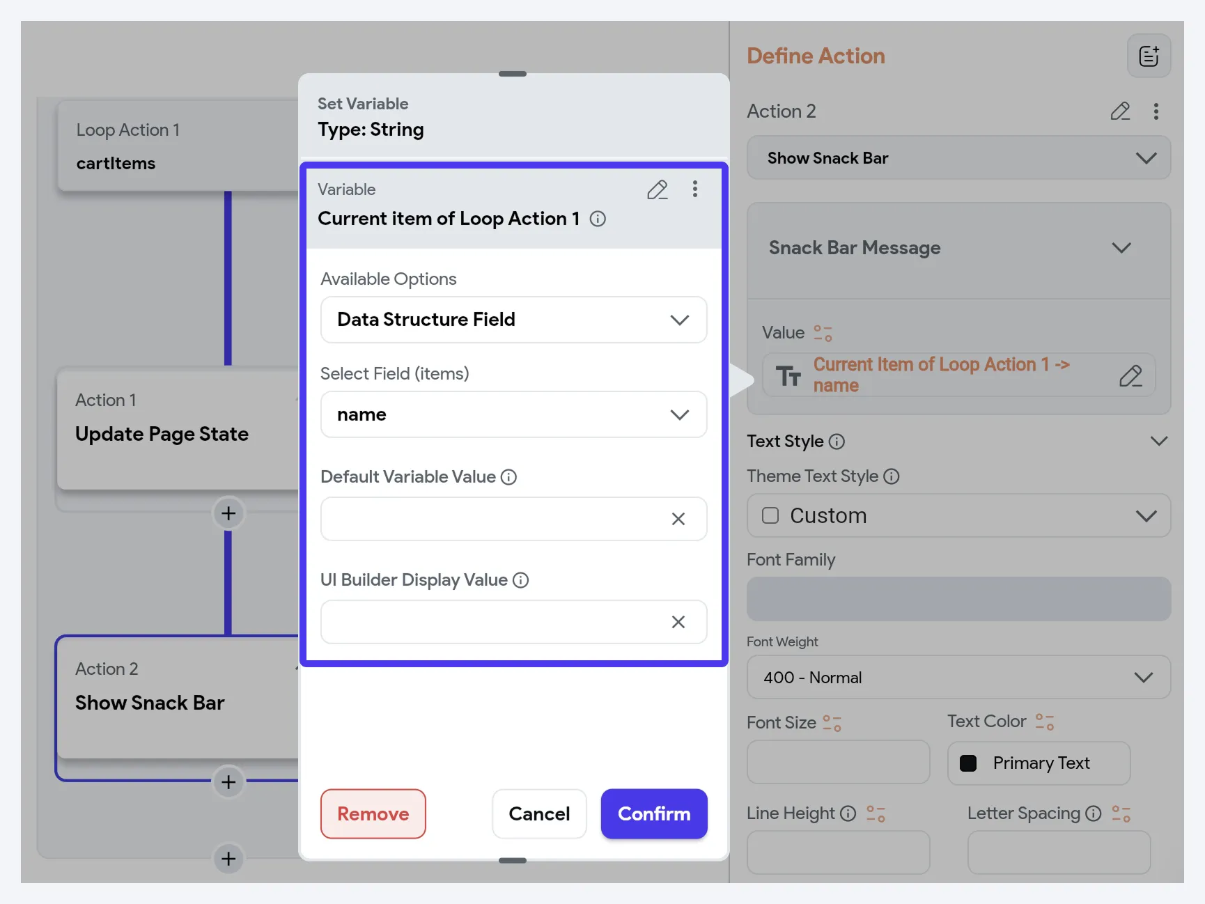Open the Available Options dropdown Data Structure Field
The height and width of the screenshot is (904, 1205).
tap(514, 320)
